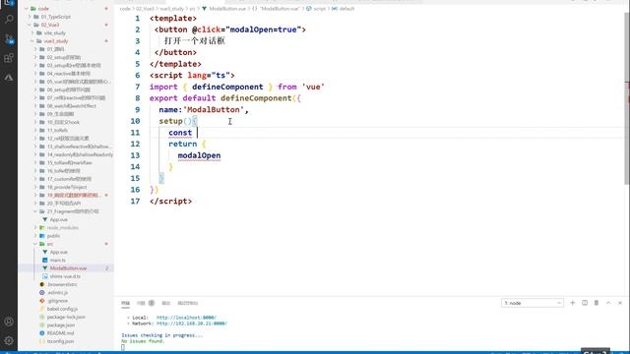Collapse the root 'code' folder
This screenshot has width=630, height=354.
(x=27, y=9)
